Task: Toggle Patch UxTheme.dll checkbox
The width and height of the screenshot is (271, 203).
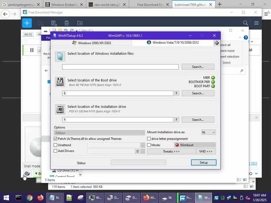Action: click(56, 139)
